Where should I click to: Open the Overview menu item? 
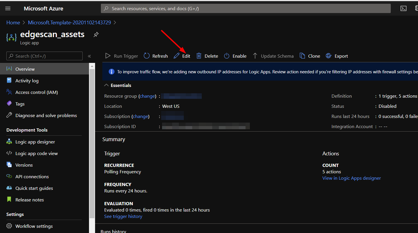pos(45,69)
